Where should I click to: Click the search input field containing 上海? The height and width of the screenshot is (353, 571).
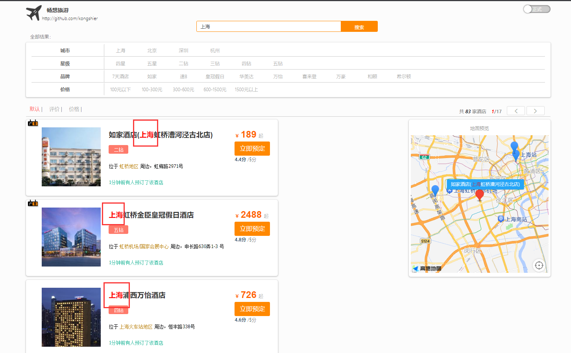(x=269, y=26)
